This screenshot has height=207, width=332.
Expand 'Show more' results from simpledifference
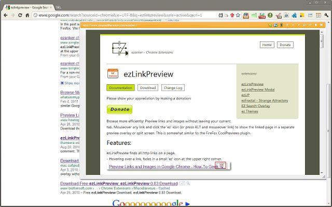(70, 83)
